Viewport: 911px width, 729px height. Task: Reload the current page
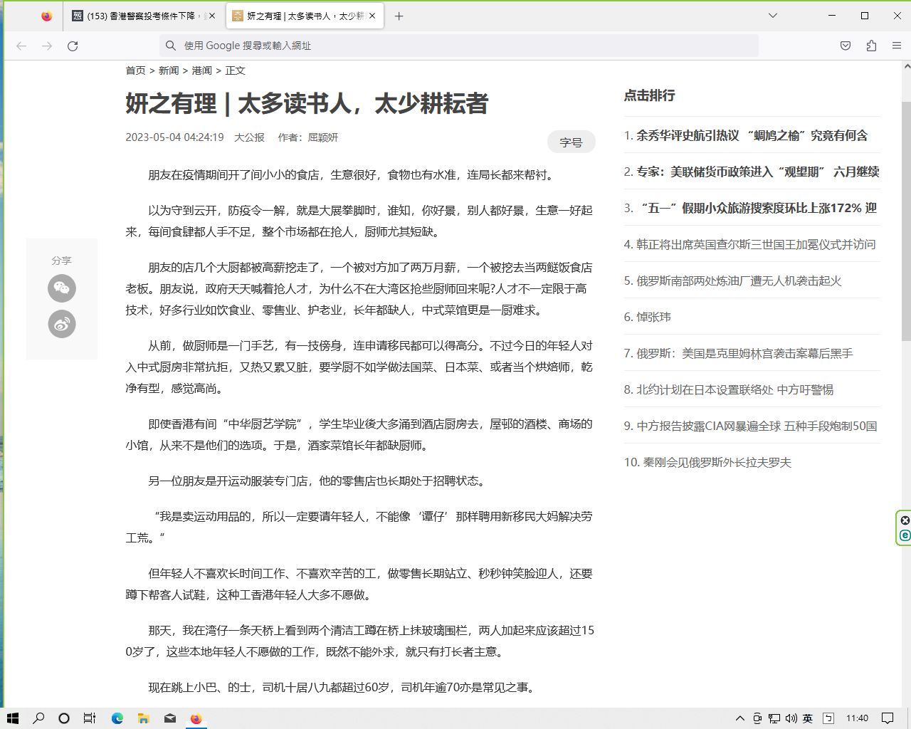(x=73, y=46)
